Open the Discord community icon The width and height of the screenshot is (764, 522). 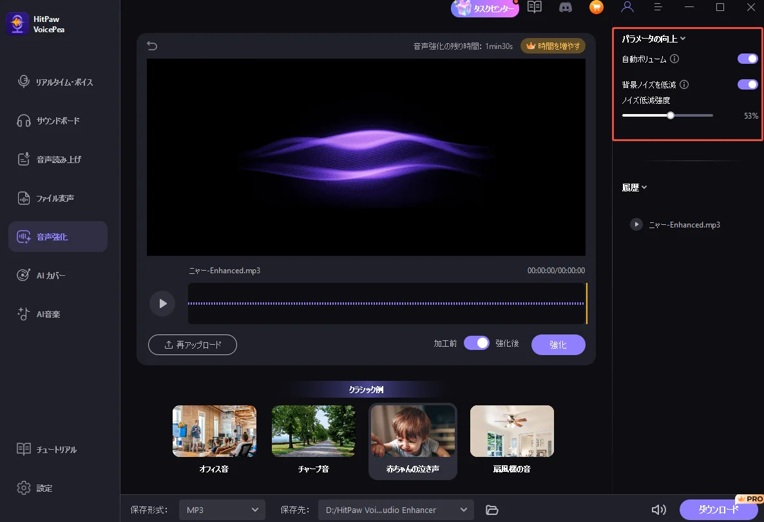coord(566,8)
